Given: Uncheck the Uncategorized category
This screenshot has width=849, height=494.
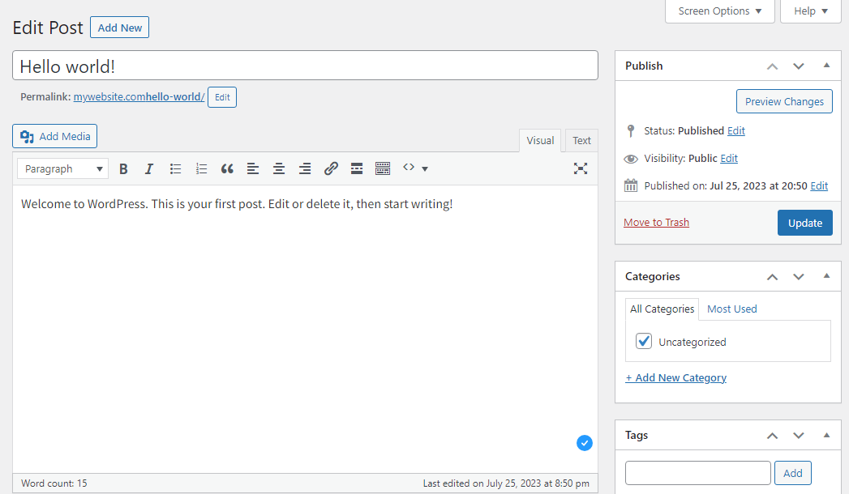Looking at the screenshot, I should (x=643, y=341).
